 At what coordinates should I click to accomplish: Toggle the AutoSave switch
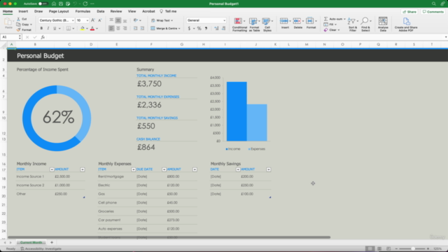tap(43, 3)
